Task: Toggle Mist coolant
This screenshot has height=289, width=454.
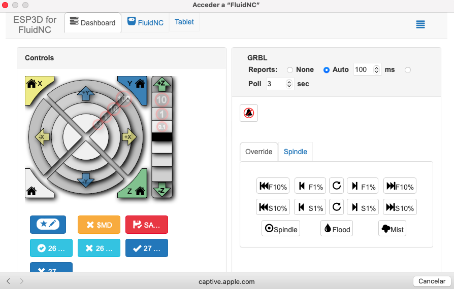Action: point(393,228)
